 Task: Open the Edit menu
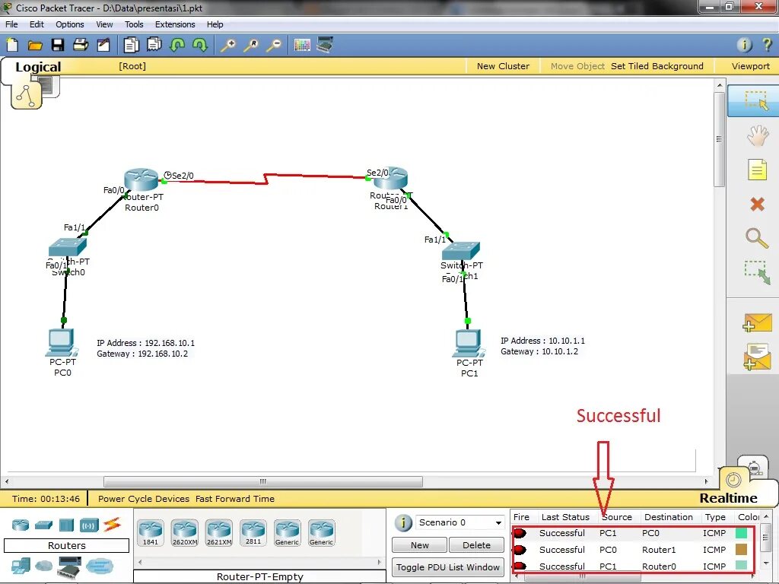point(37,24)
